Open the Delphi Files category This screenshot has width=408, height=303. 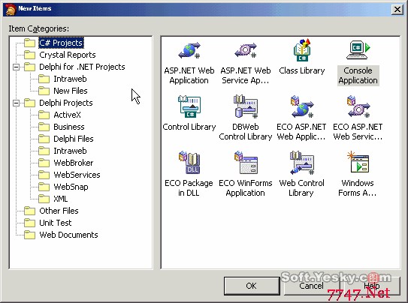(74, 139)
